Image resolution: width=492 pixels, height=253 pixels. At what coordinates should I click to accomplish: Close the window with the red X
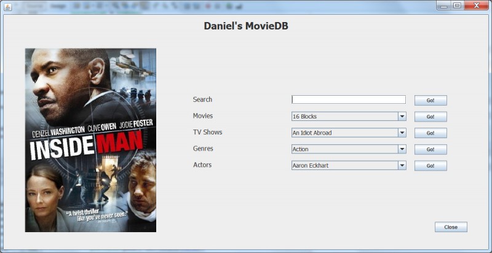pyautogui.click(x=477, y=6)
